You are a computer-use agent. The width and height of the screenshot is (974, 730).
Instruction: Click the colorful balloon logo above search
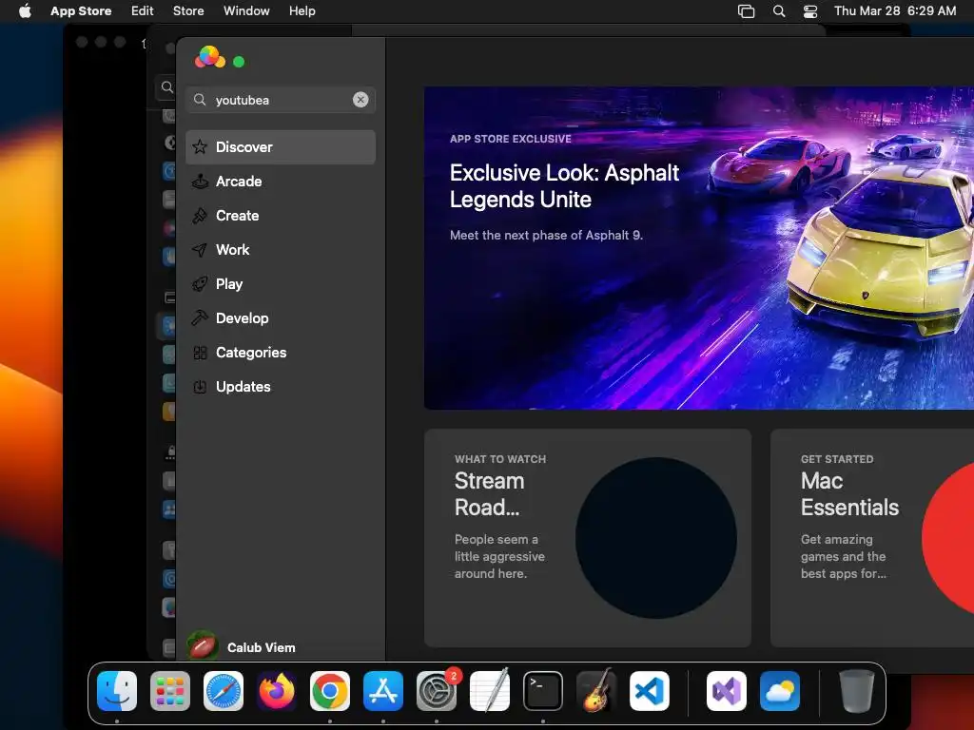[x=210, y=57]
